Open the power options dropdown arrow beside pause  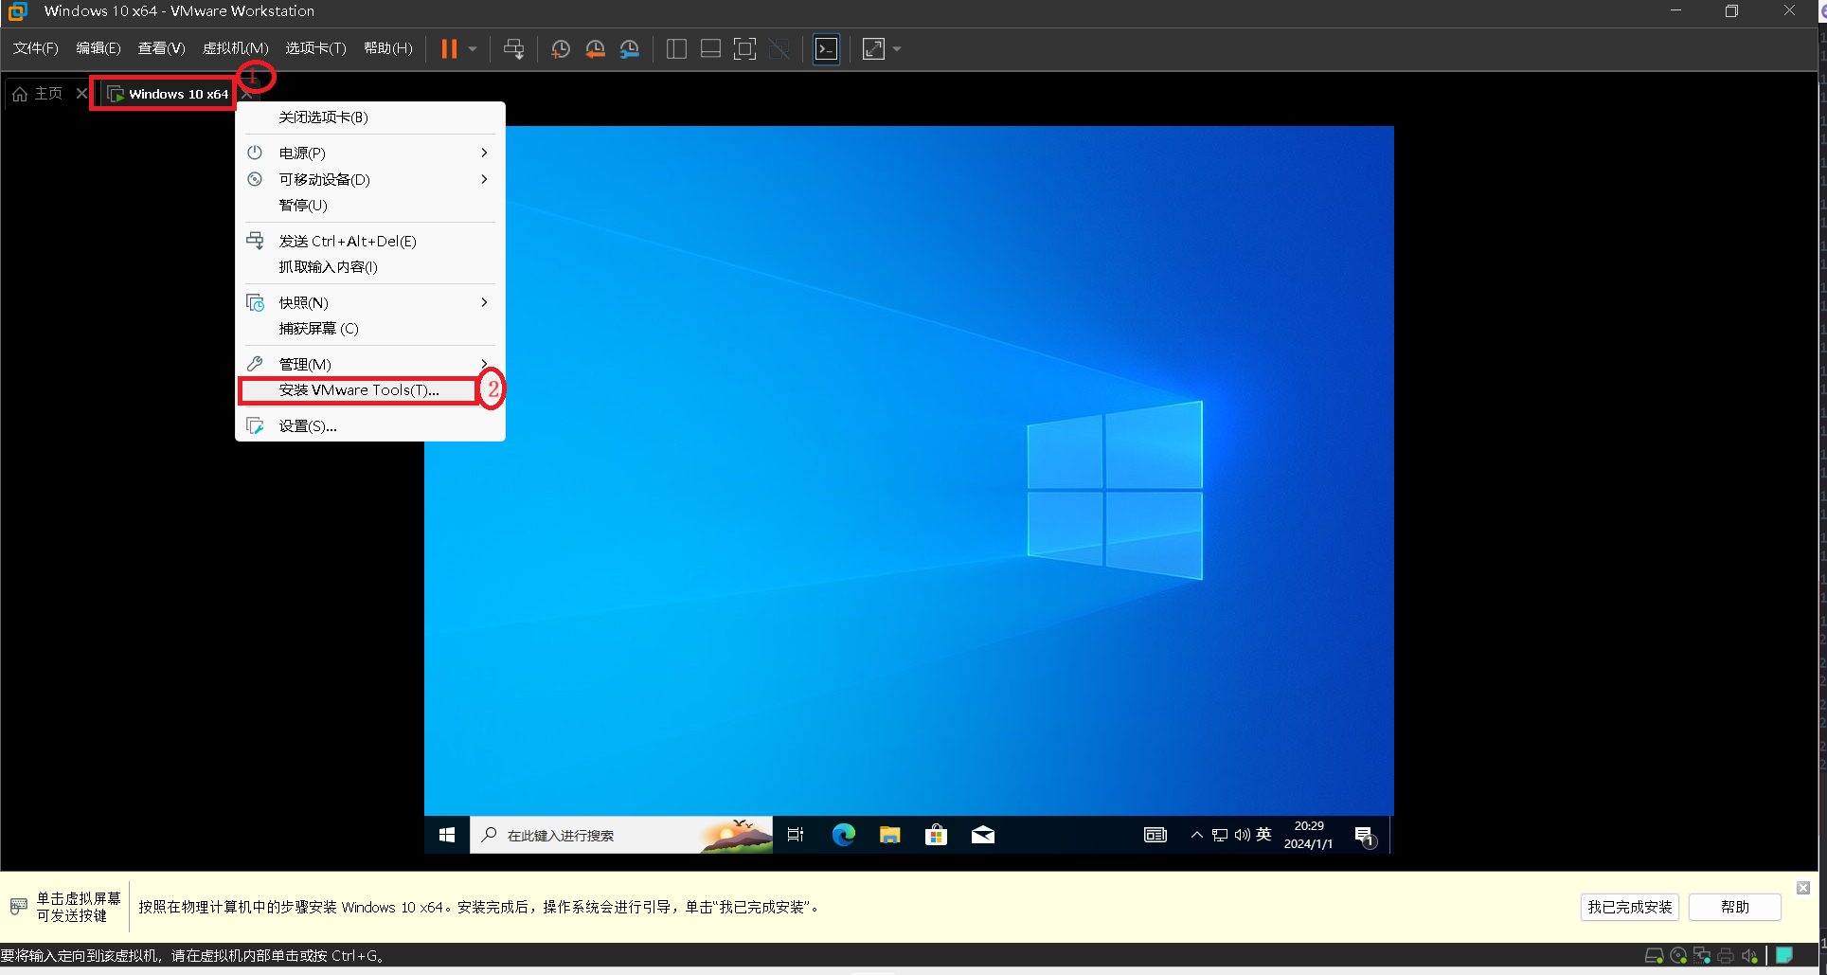click(473, 49)
